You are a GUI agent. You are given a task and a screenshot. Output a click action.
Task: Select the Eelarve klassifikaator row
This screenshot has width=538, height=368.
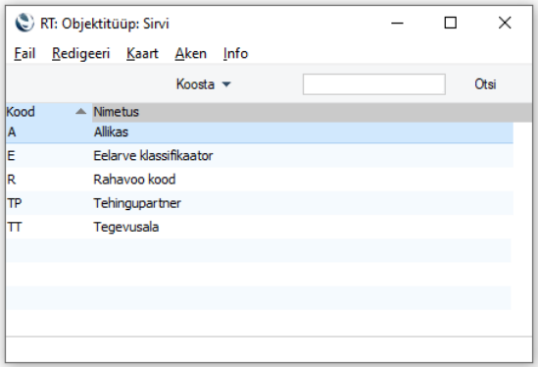click(260, 156)
